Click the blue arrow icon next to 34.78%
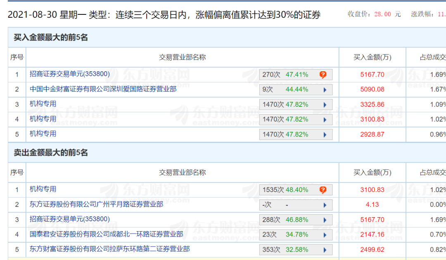The width and height of the screenshot is (446, 260). click(325, 235)
